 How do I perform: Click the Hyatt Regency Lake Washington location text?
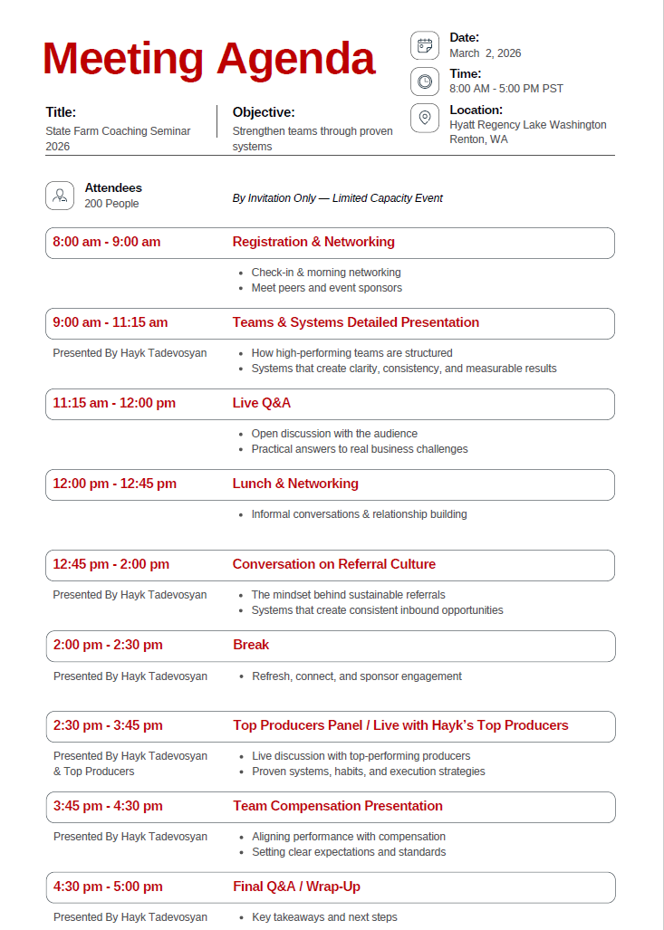click(527, 125)
